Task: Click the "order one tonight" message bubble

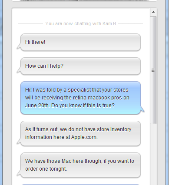Action: [80, 165]
